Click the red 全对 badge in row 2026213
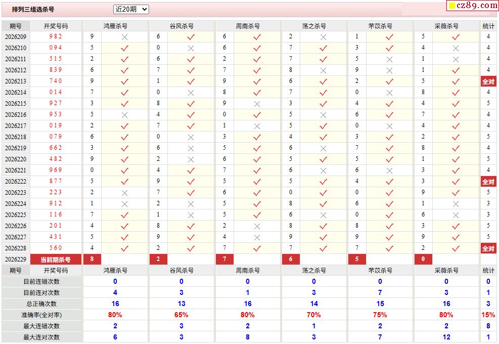The image size is (499, 344). (488, 81)
